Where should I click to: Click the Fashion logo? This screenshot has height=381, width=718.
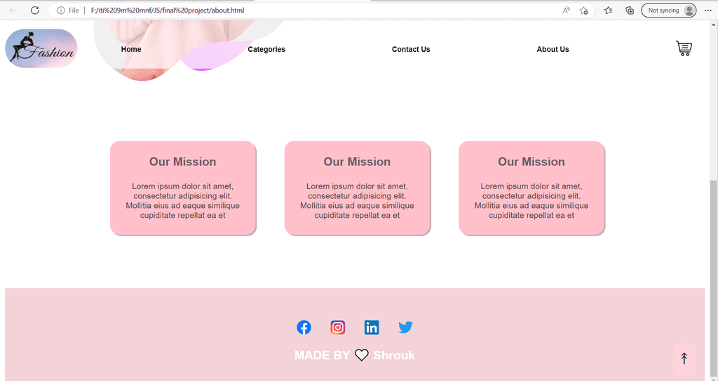pyautogui.click(x=41, y=48)
